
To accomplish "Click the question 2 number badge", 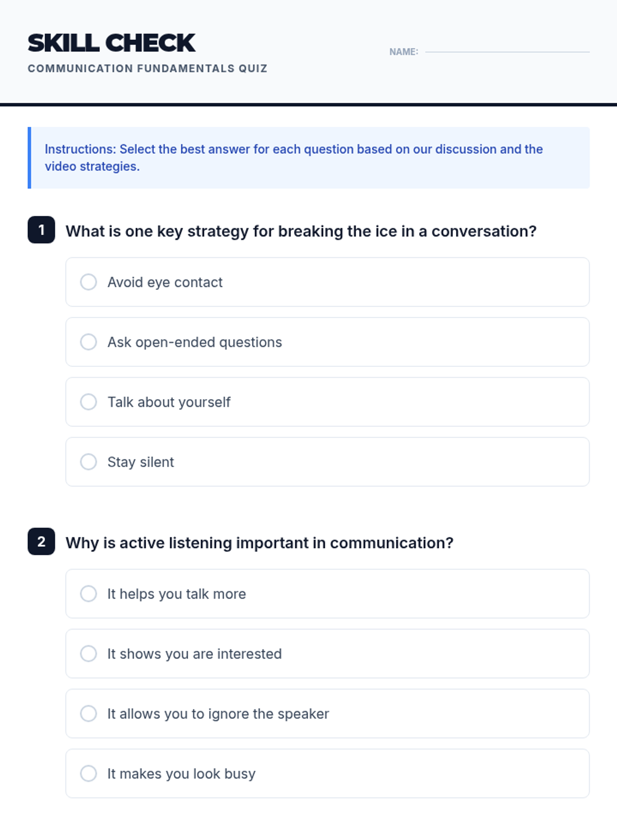I will point(41,541).
